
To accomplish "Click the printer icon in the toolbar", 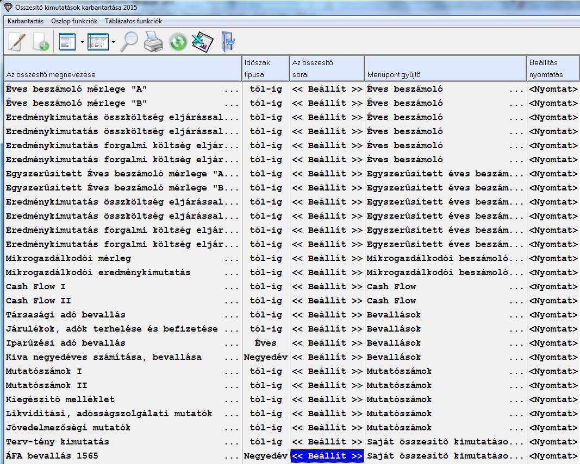I will (153, 42).
